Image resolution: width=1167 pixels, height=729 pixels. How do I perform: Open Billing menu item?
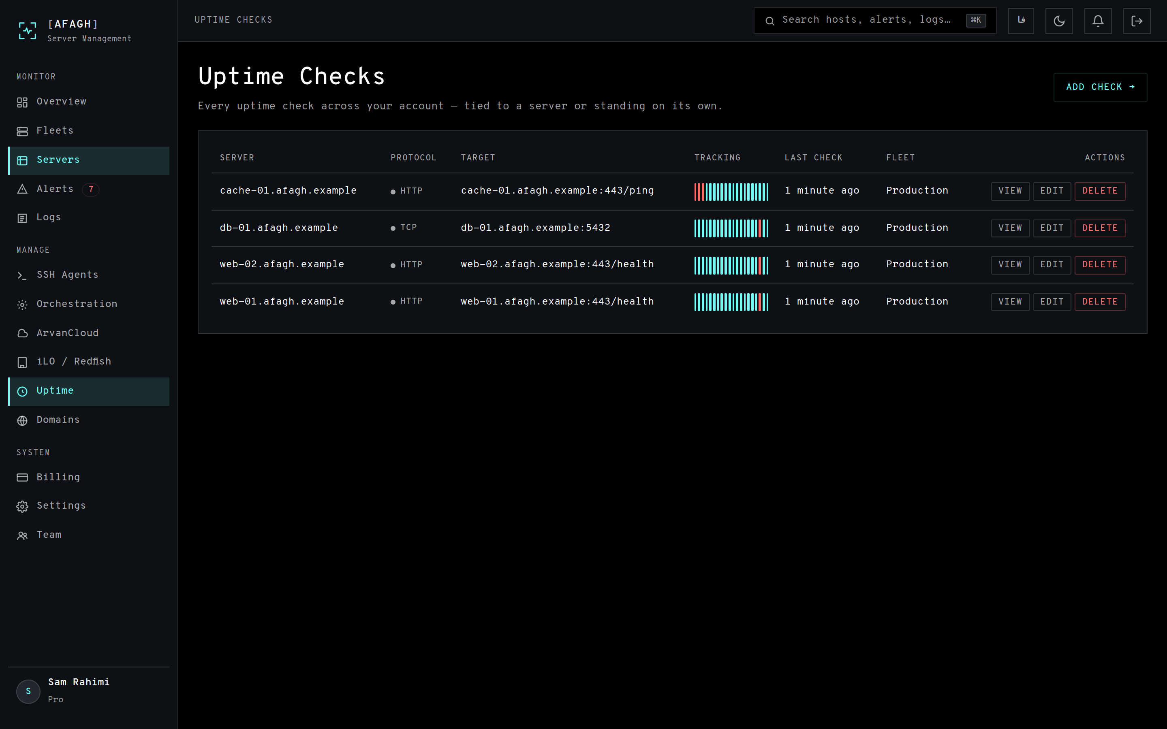(x=89, y=477)
